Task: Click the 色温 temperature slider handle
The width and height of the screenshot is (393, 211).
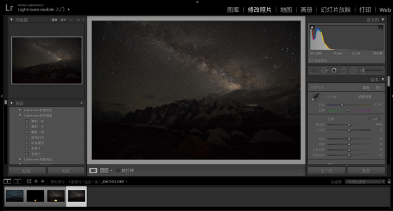Action: click(342, 105)
